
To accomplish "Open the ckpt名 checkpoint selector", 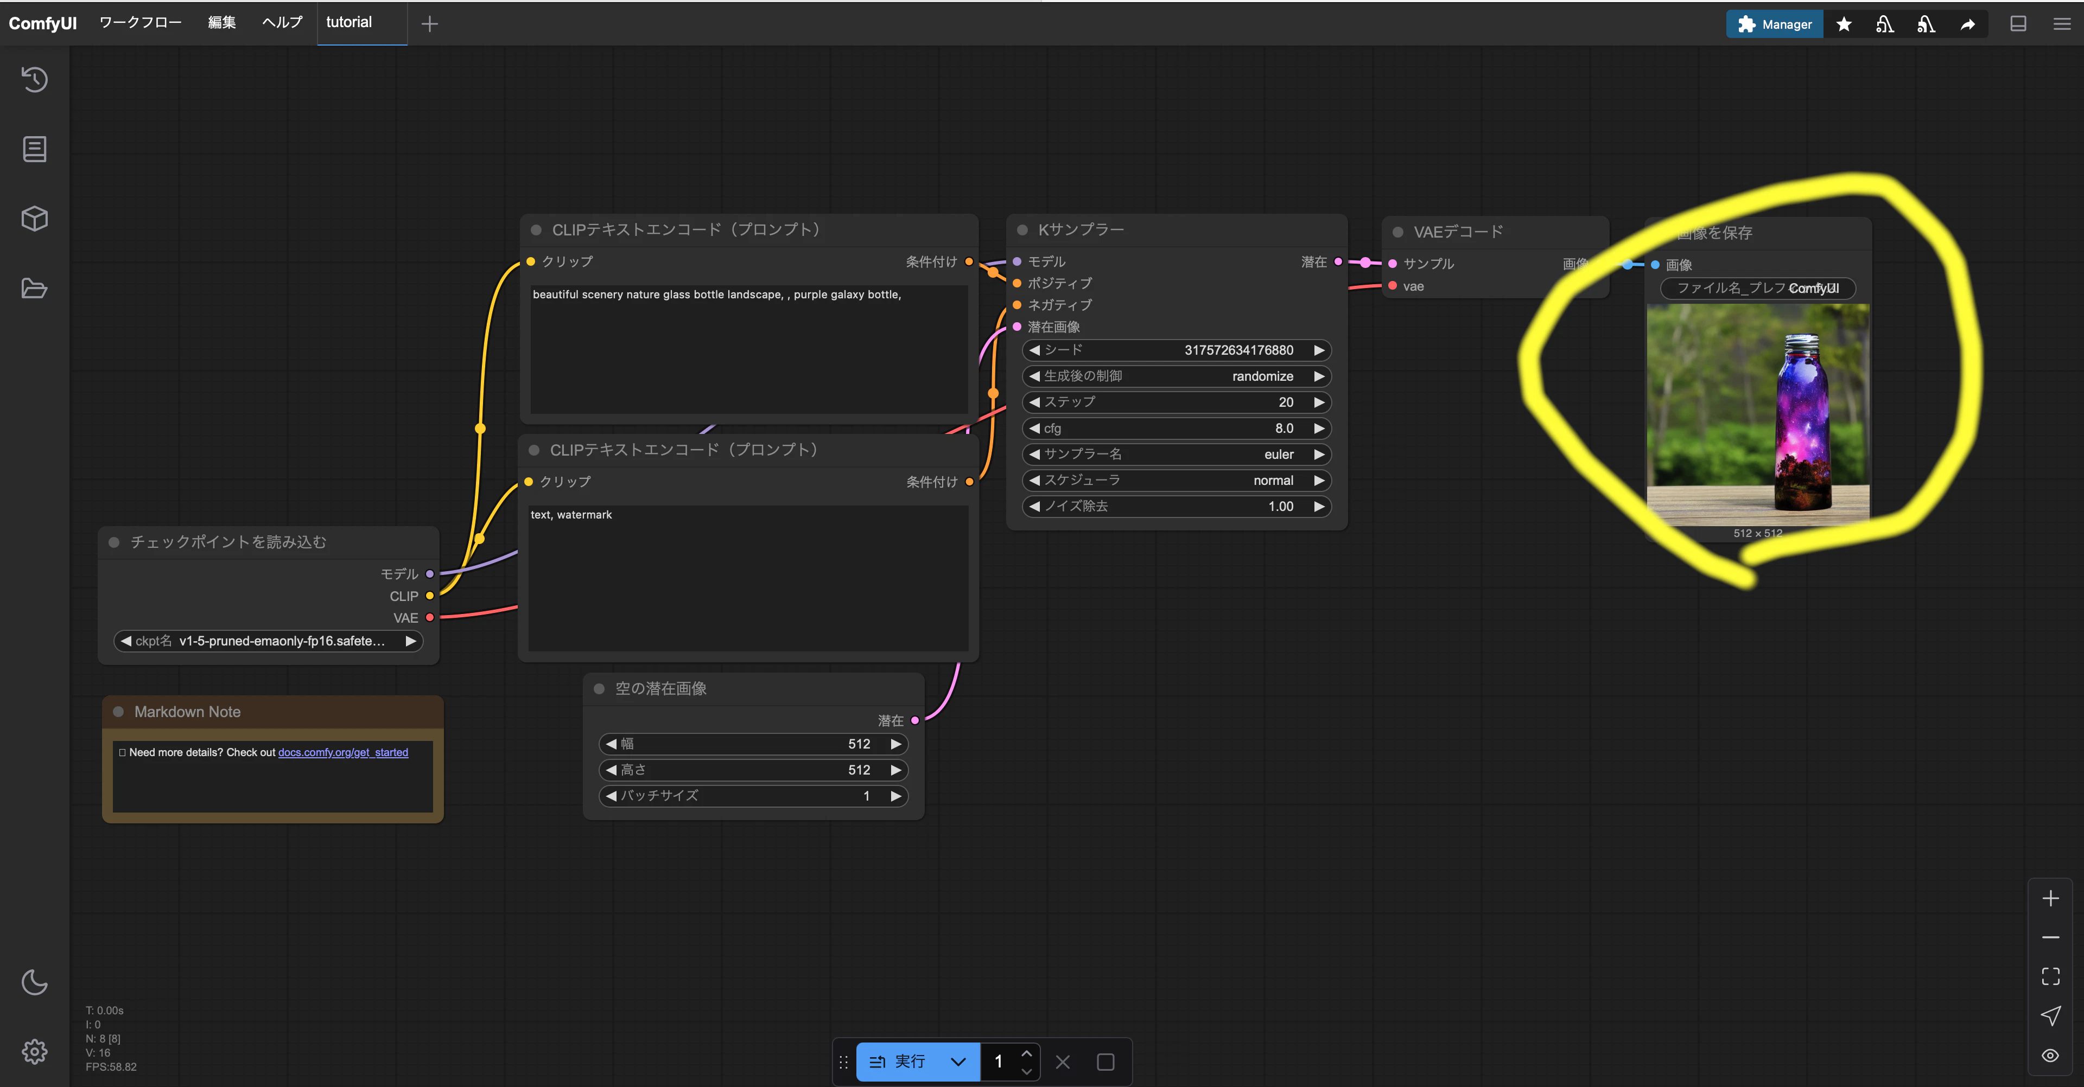I will (x=268, y=641).
